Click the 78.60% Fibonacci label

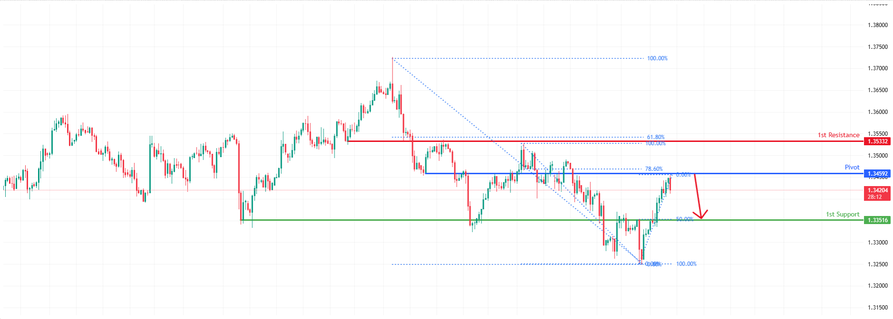pos(654,169)
